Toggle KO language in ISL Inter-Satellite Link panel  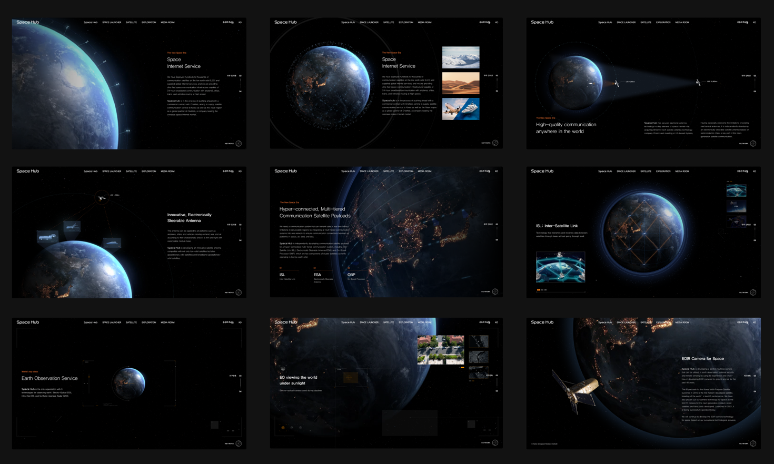[755, 172]
